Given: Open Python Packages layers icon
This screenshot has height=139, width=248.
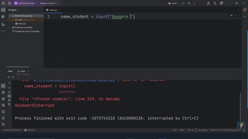Looking at the screenshot, I should pos(3,99).
